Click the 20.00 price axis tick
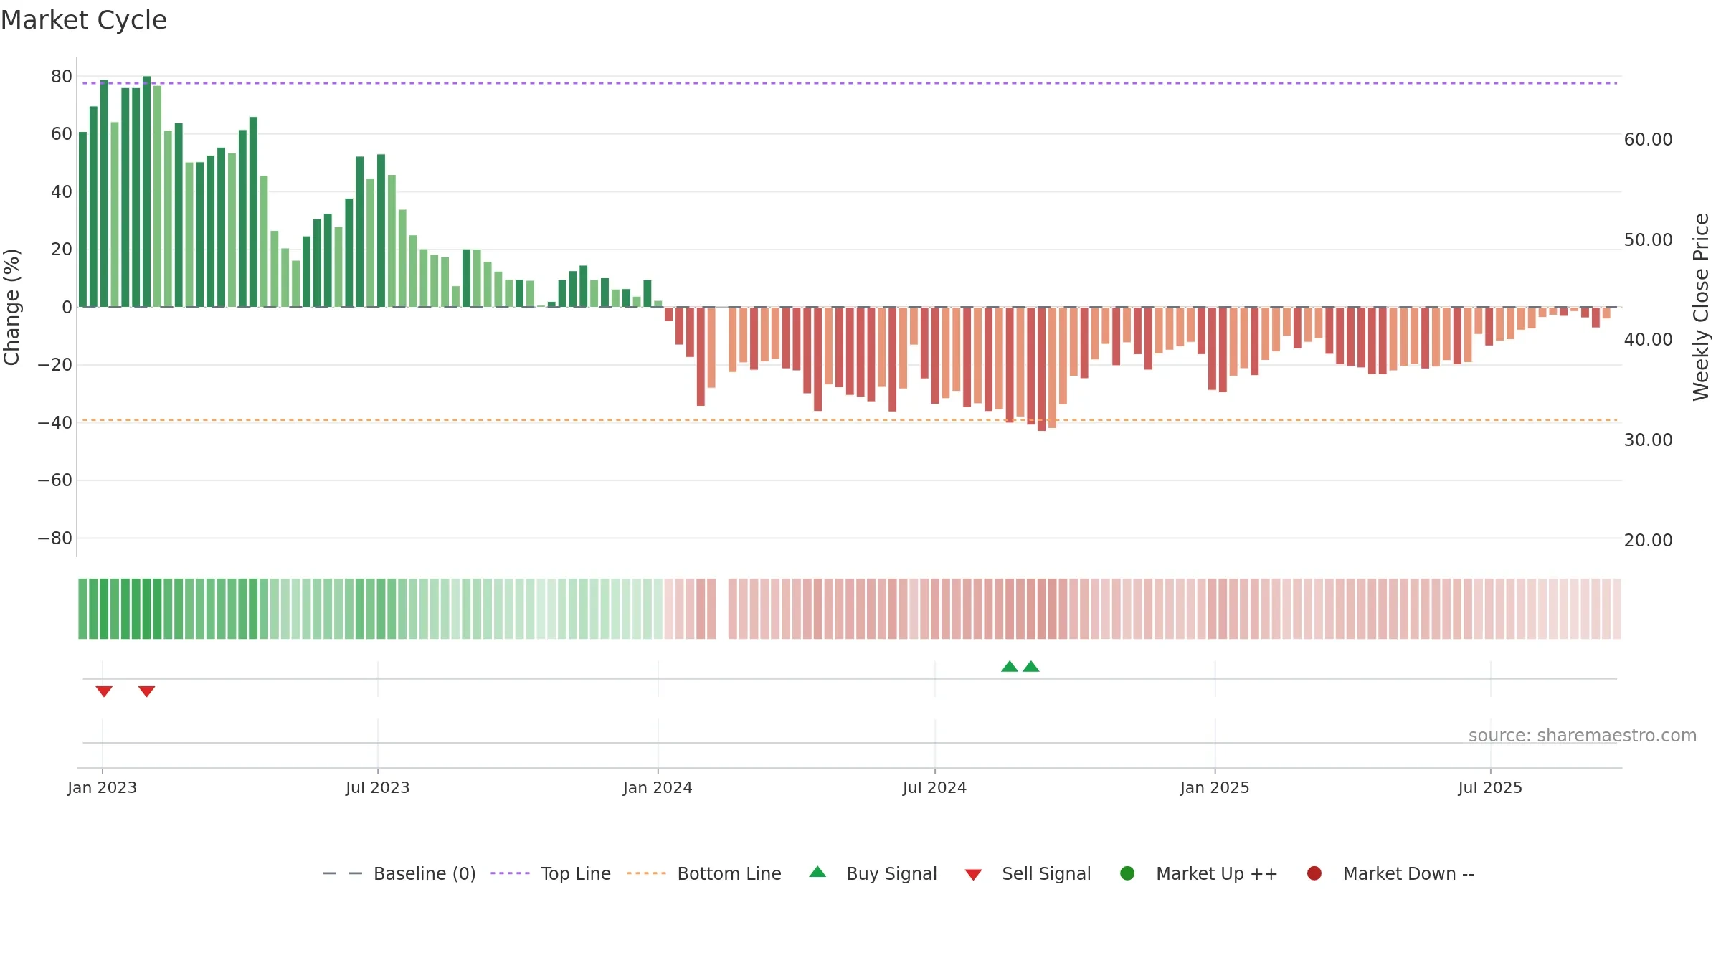The height and width of the screenshot is (968, 1721). 1649,541
